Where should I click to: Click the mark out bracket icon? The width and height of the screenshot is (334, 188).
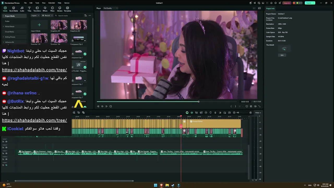(235, 106)
